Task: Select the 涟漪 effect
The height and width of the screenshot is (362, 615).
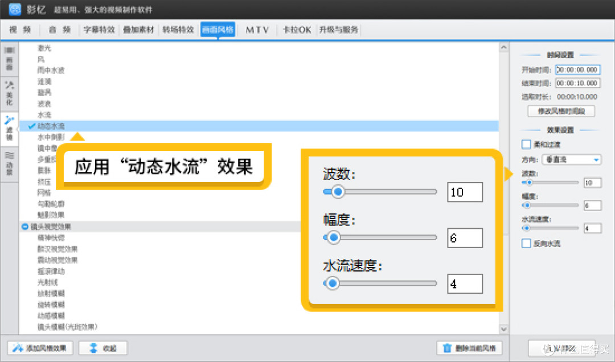Action: pos(44,81)
